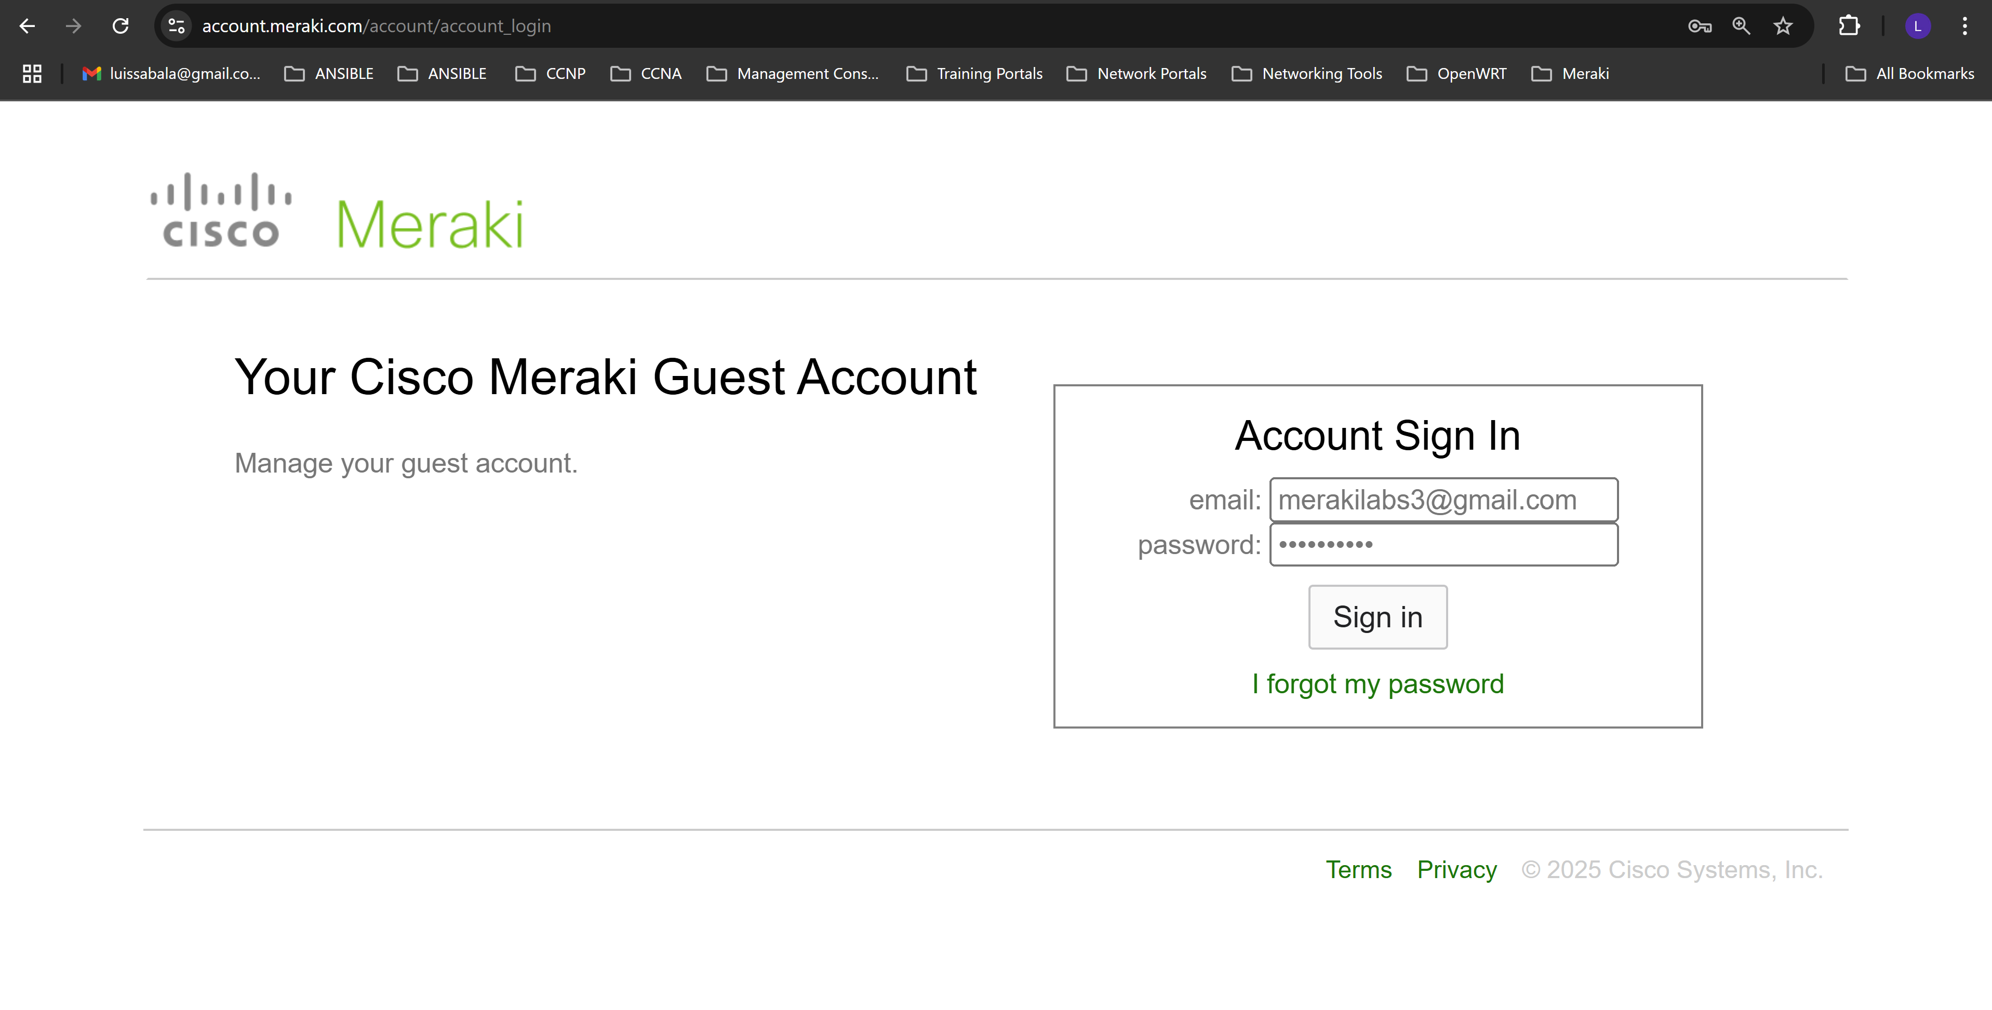Open the Gmail luissabala bookmark
This screenshot has width=1992, height=1010.
click(172, 73)
